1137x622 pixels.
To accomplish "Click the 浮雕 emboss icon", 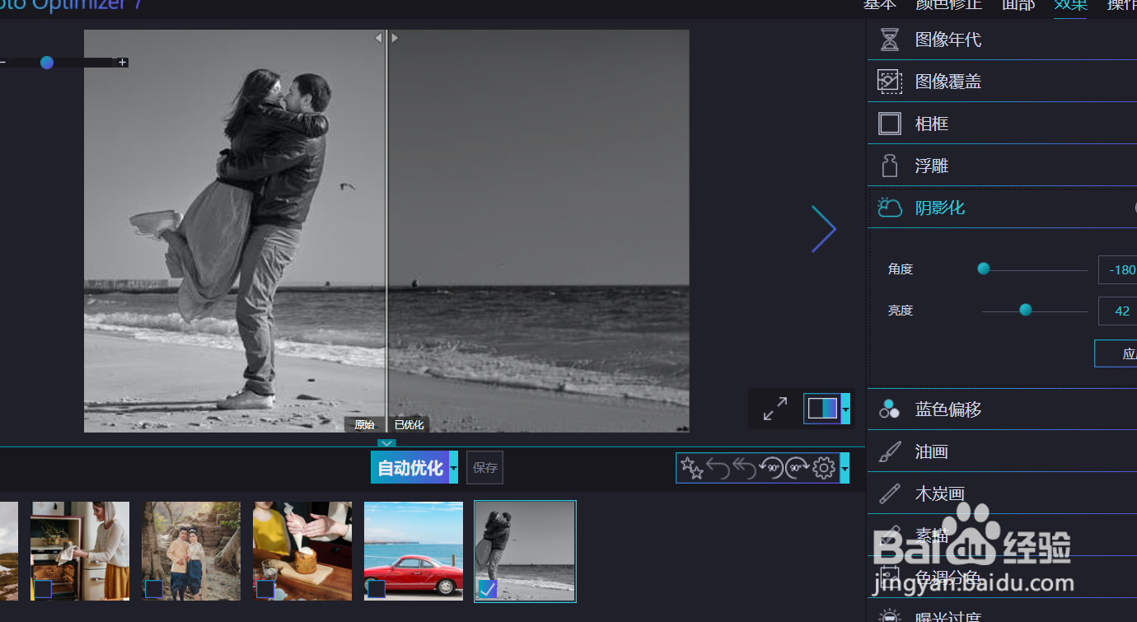I will (x=889, y=166).
